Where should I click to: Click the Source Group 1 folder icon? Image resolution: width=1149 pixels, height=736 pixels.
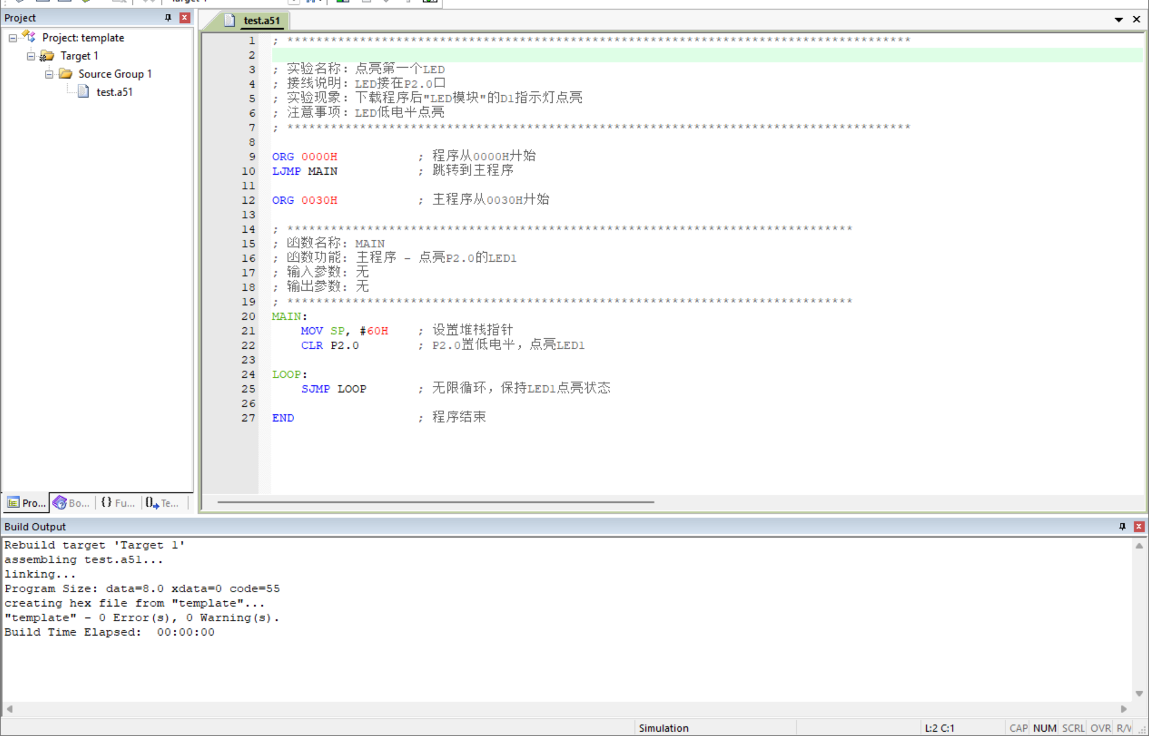(x=65, y=74)
